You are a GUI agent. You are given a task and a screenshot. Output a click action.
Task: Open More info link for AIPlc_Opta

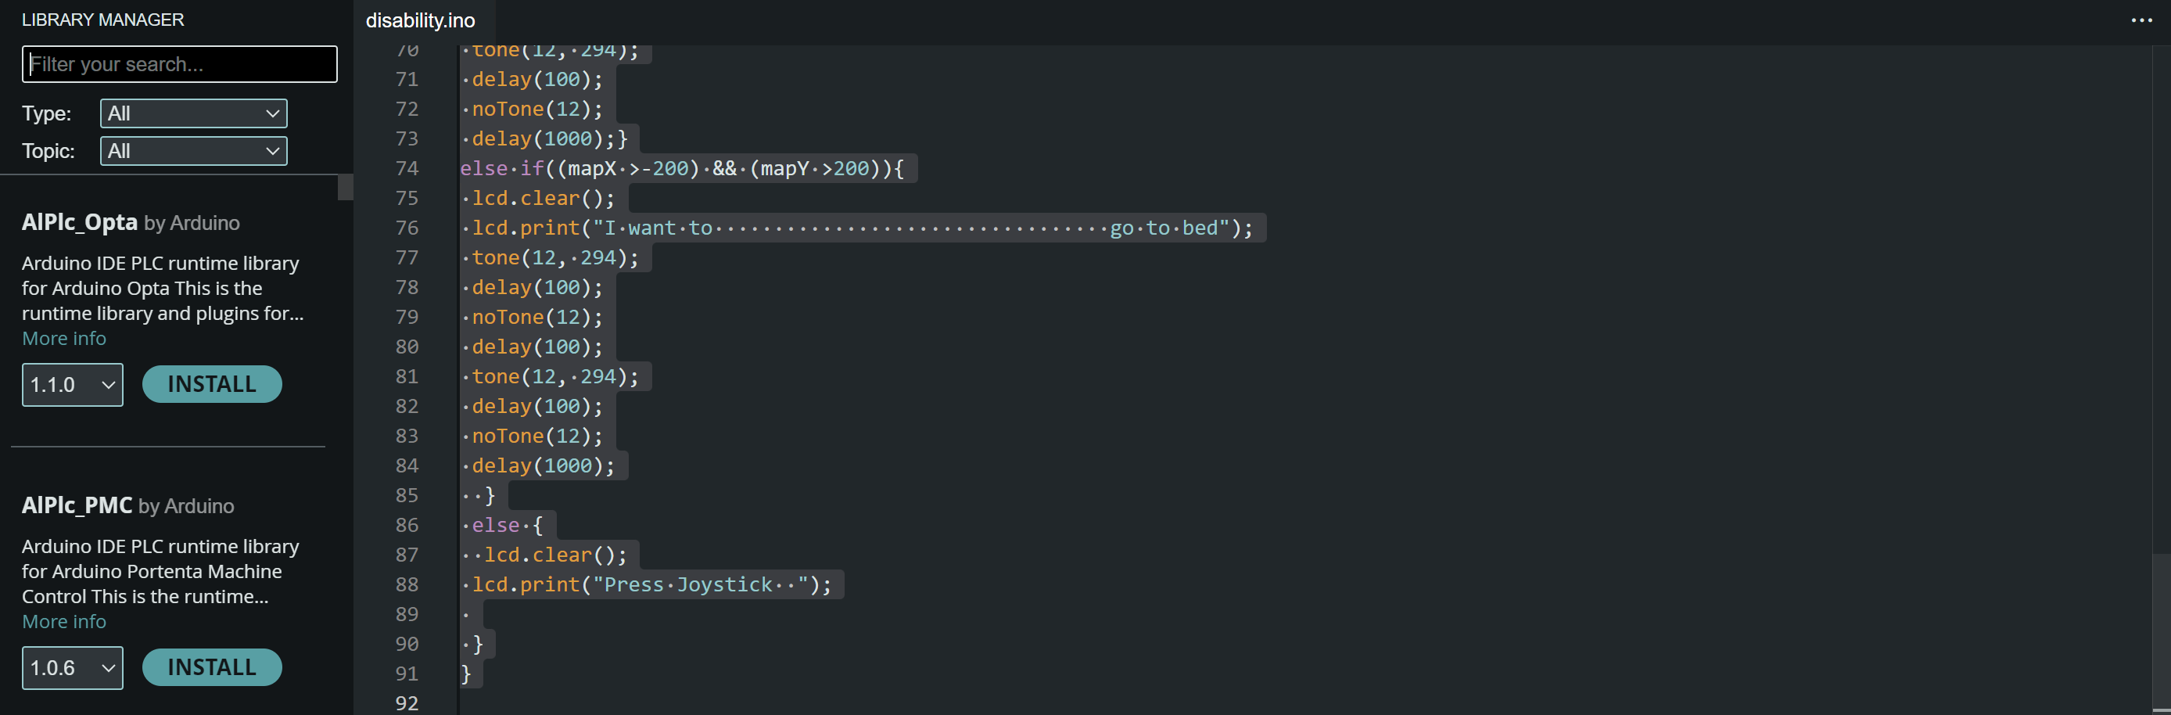pyautogui.click(x=64, y=339)
